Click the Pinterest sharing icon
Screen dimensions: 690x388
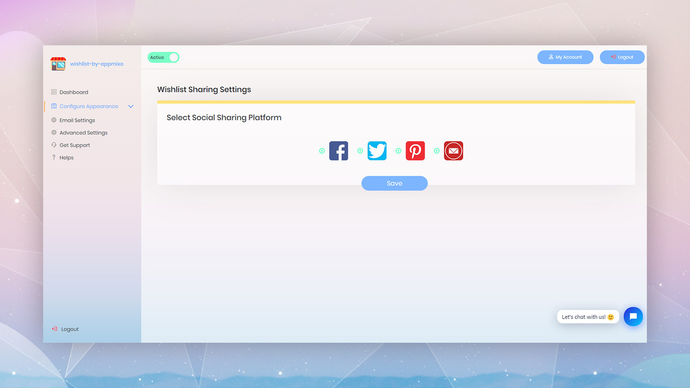point(415,151)
